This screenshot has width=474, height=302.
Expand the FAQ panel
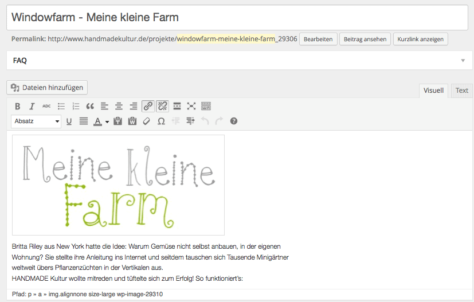point(462,60)
